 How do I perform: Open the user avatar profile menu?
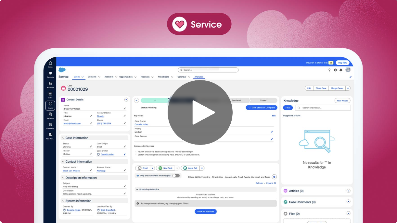348,70
